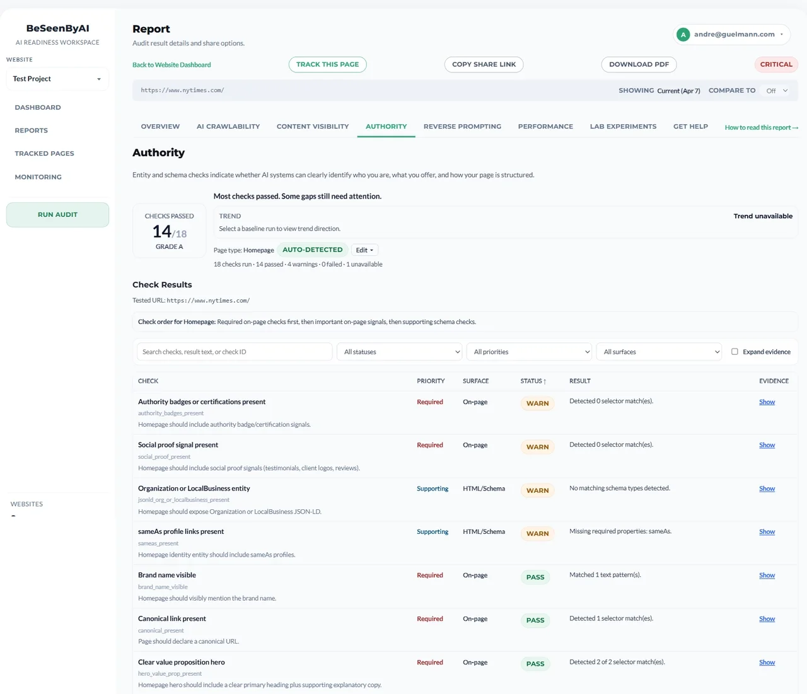Show evidence for sameAs profile links check
The width and height of the screenshot is (807, 694).
click(x=767, y=532)
